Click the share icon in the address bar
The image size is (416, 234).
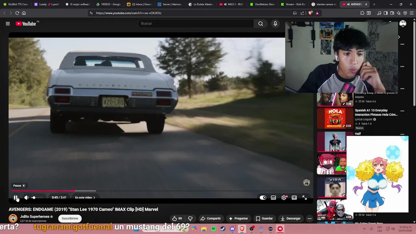click(302, 13)
